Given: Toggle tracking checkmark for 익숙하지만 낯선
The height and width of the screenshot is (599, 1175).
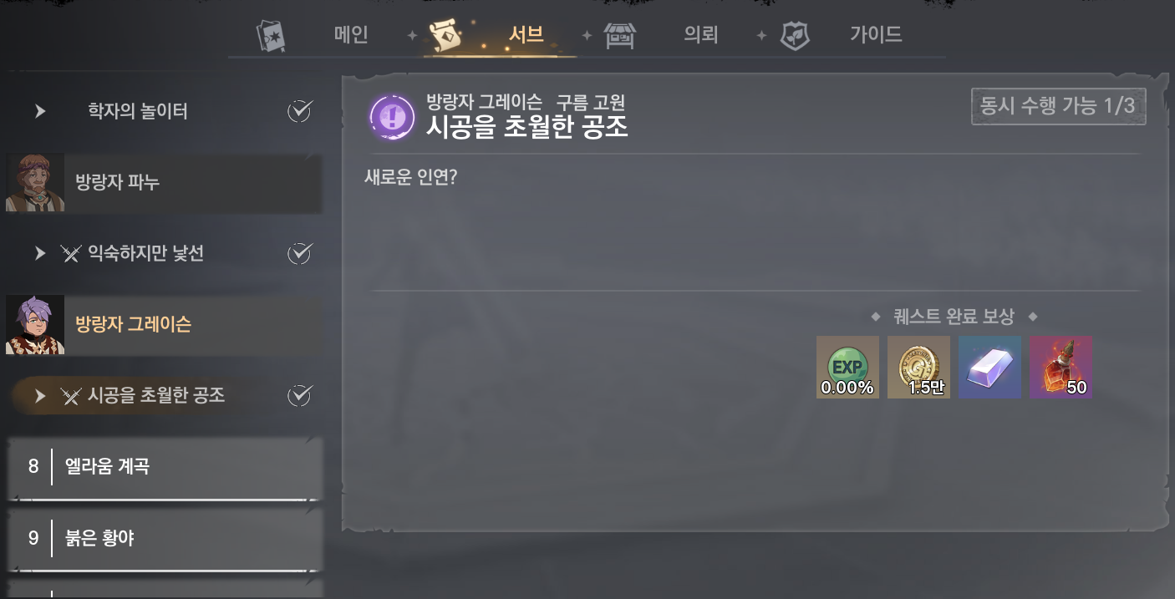Looking at the screenshot, I should click(299, 253).
